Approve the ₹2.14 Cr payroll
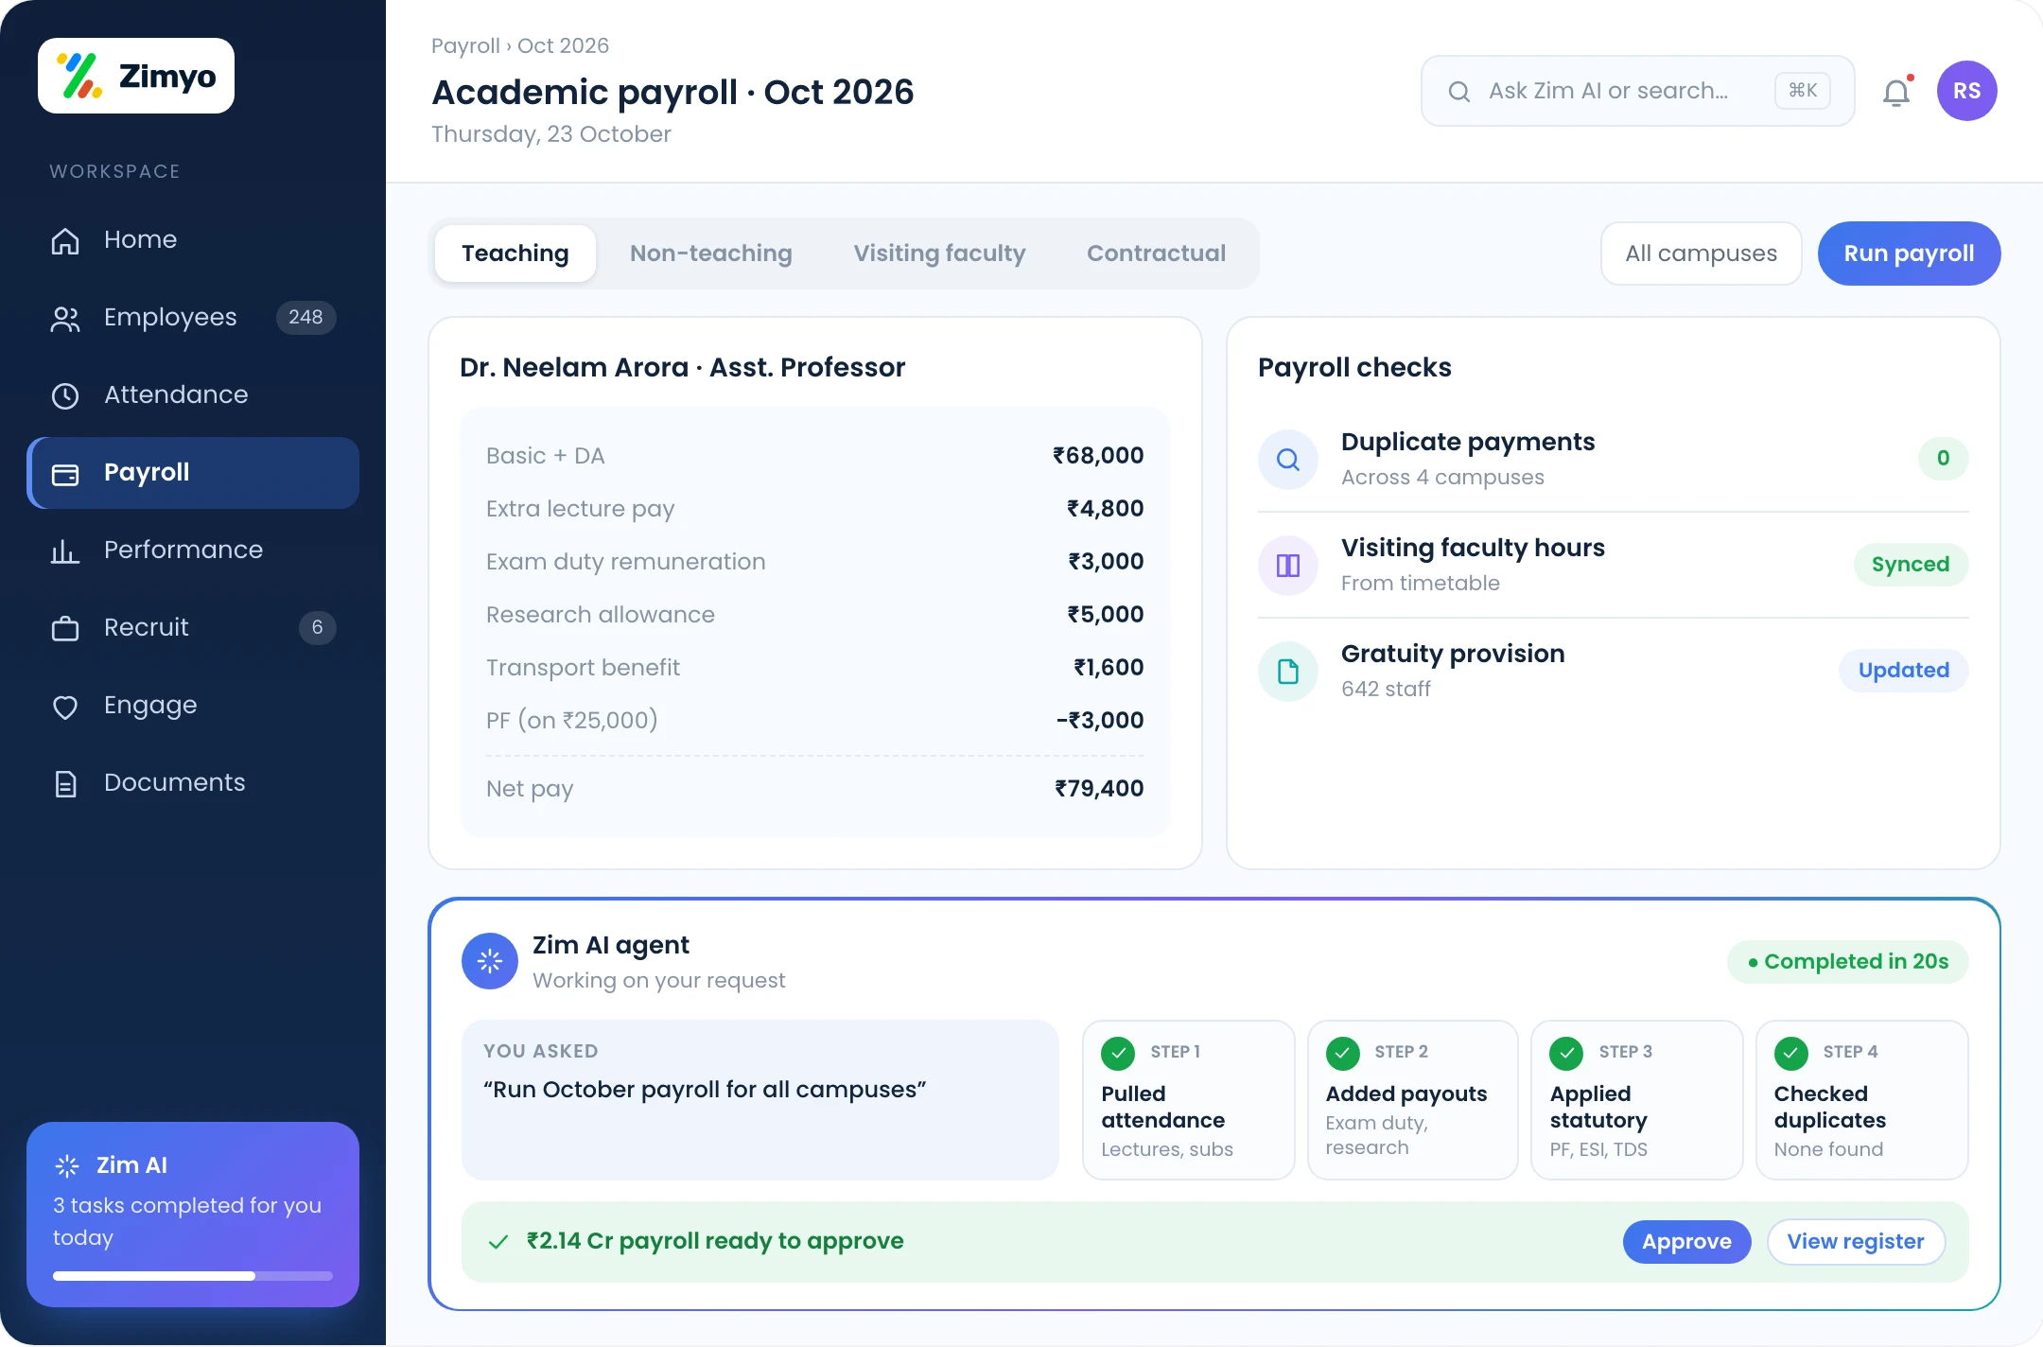2043x1347 pixels. pyautogui.click(x=1686, y=1242)
